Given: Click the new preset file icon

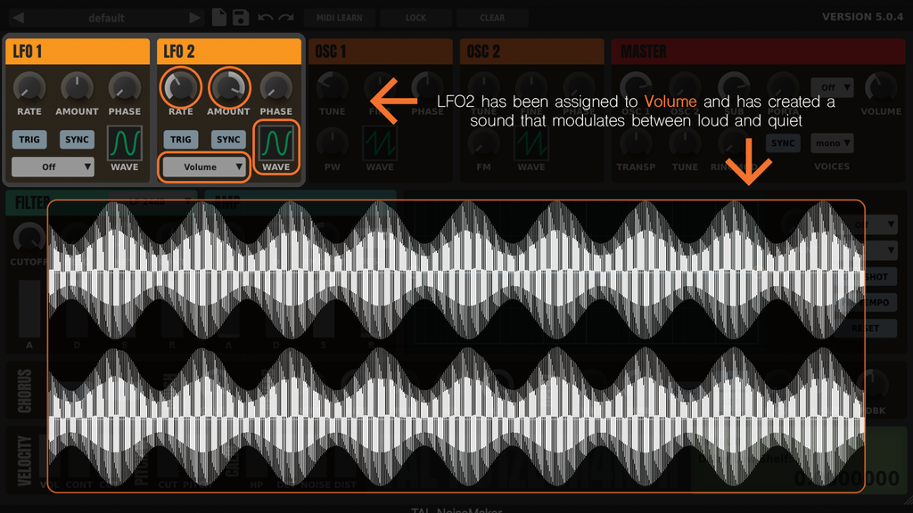Looking at the screenshot, I should click(219, 17).
